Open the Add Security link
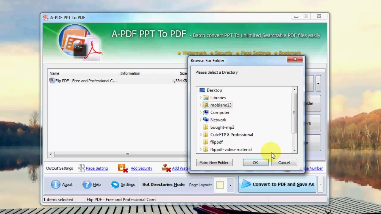The width and height of the screenshot is (381, 214). tap(141, 168)
